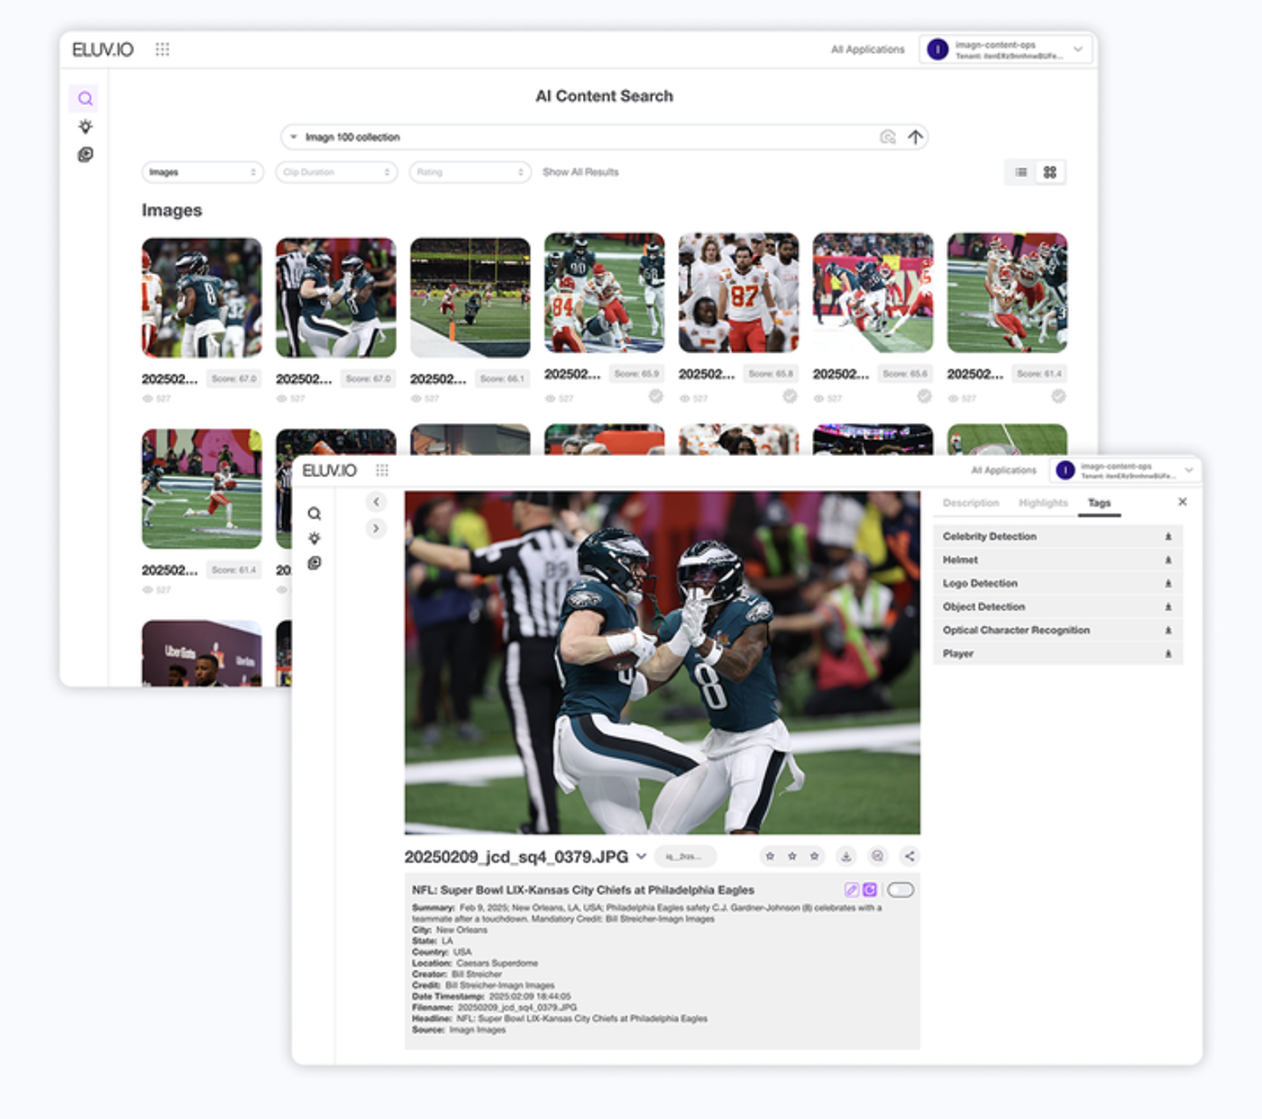Download the image 20250209_jcd_sq4_0379.JPG
The width and height of the screenshot is (1262, 1119).
click(846, 856)
